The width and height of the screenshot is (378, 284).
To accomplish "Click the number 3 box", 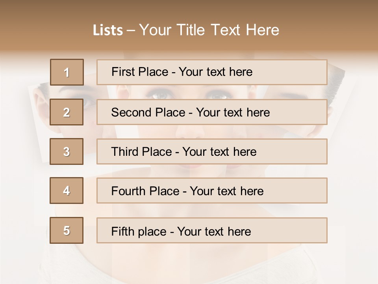I will pyautogui.click(x=67, y=151).
